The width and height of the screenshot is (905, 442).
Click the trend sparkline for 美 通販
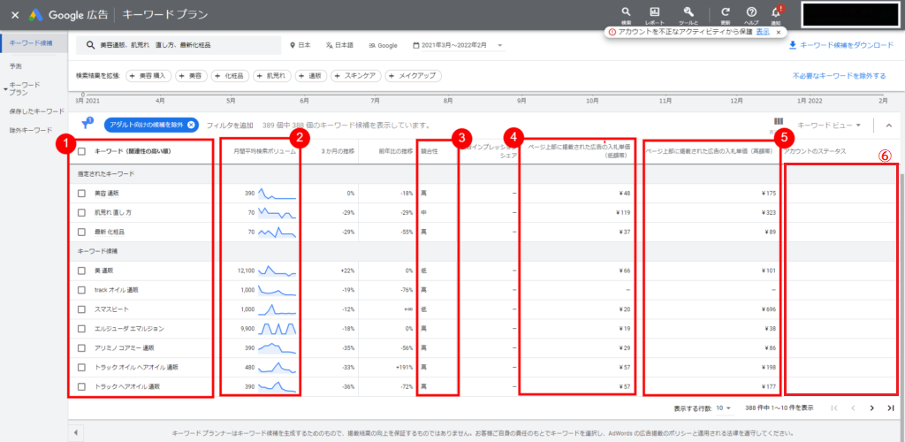coord(277,271)
